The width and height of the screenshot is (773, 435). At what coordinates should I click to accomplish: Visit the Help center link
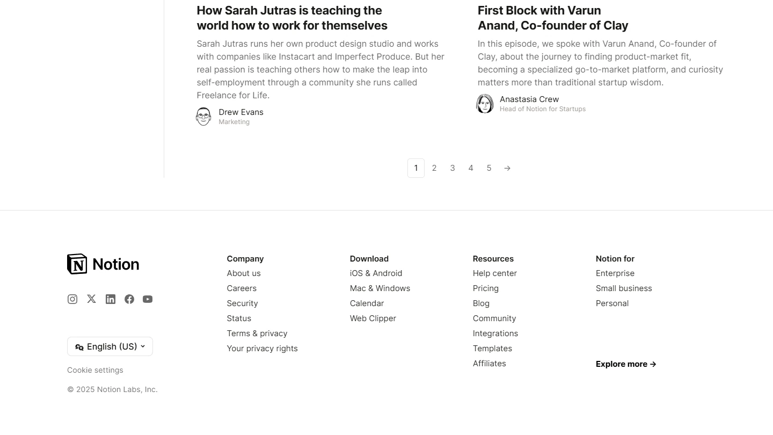(x=495, y=273)
